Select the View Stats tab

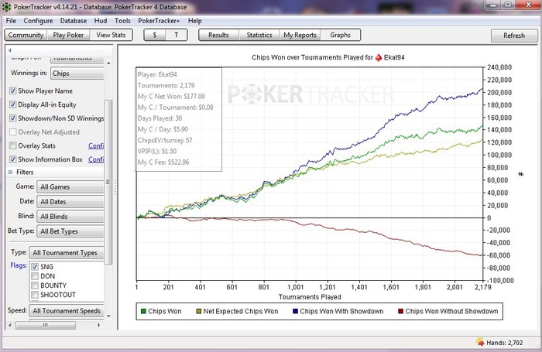tap(111, 35)
